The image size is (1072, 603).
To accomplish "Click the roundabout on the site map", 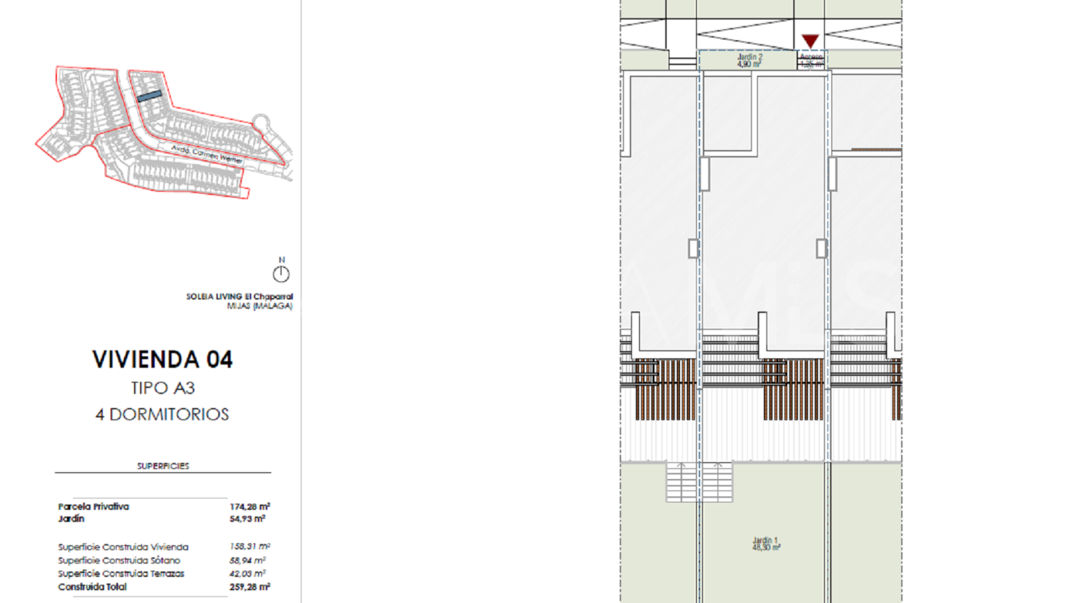I will coord(260,122).
